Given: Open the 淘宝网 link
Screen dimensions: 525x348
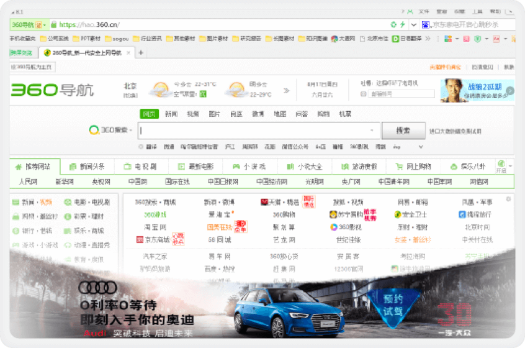Looking at the screenshot, I should point(155,227).
